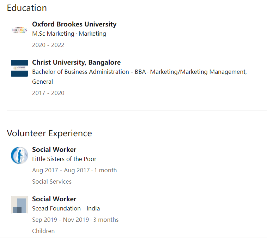This screenshot has height=238, width=267.
Task: Click Scead Foundation - India organization name
Action: coord(66,208)
